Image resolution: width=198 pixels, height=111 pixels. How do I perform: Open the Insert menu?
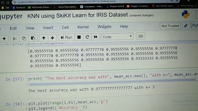(x=48, y=27)
